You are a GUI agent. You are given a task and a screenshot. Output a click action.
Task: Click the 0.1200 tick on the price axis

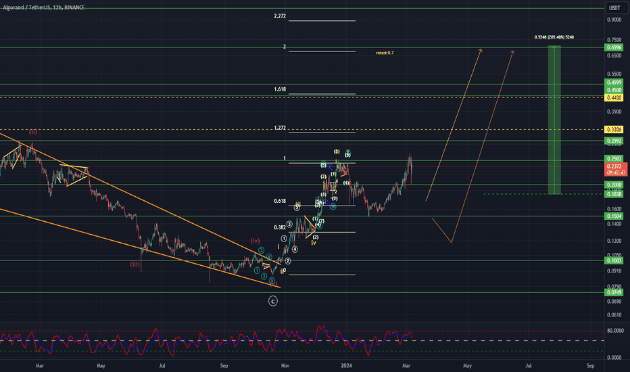[614, 241]
